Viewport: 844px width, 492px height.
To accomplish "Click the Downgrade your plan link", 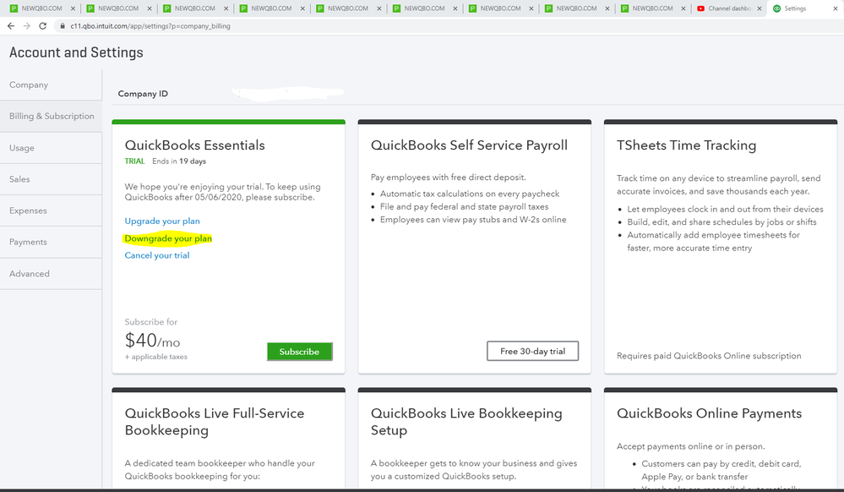I will tap(168, 238).
